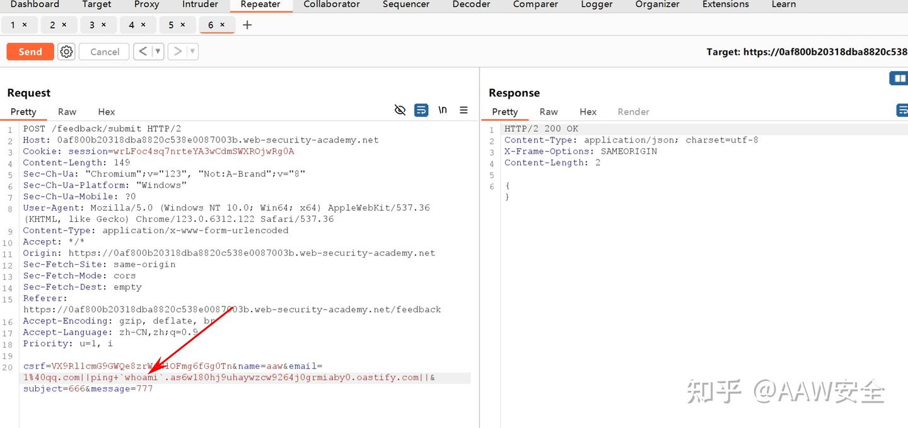Viewport: 908px width, 428px height.
Task: Go to next request in history
Action: click(x=178, y=52)
